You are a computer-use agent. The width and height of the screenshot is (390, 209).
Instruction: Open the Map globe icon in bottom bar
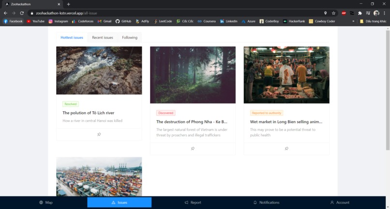(41, 203)
